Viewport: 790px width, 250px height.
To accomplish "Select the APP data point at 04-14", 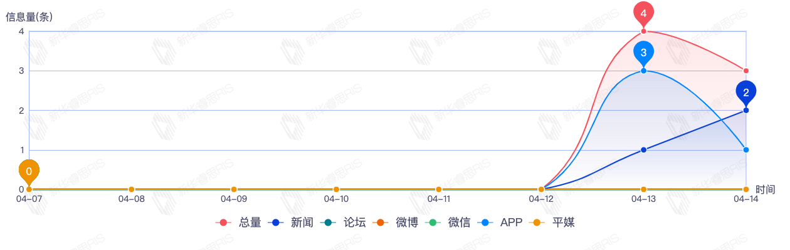I will pyautogui.click(x=745, y=150).
